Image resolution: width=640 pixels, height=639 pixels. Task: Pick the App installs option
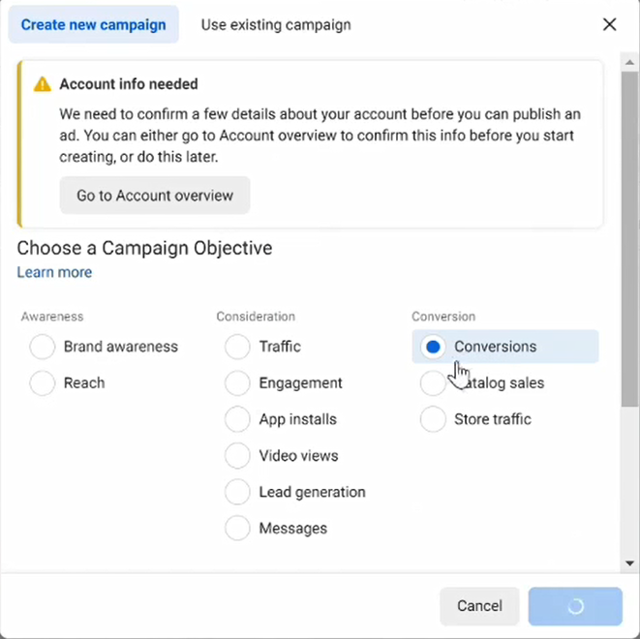click(x=237, y=419)
